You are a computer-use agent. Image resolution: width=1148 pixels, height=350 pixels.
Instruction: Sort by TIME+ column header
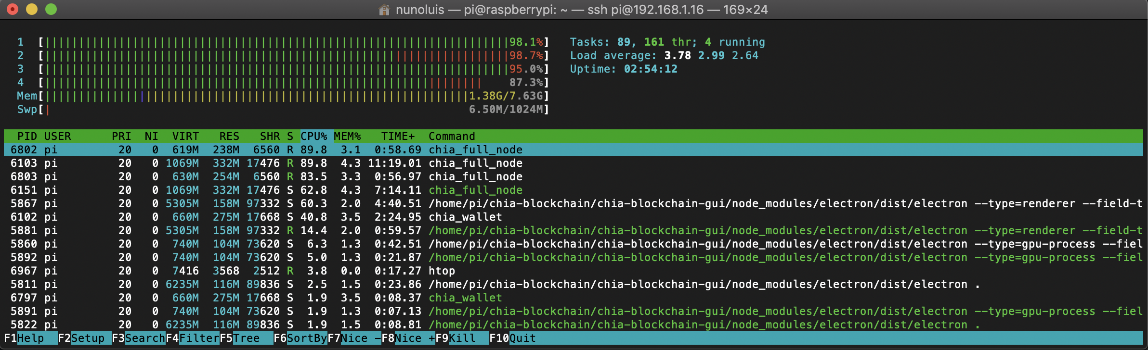pyautogui.click(x=398, y=136)
